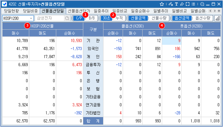223x127 pixels.
Task: Switch to the 당일현황 tab
Action: click(12, 11)
